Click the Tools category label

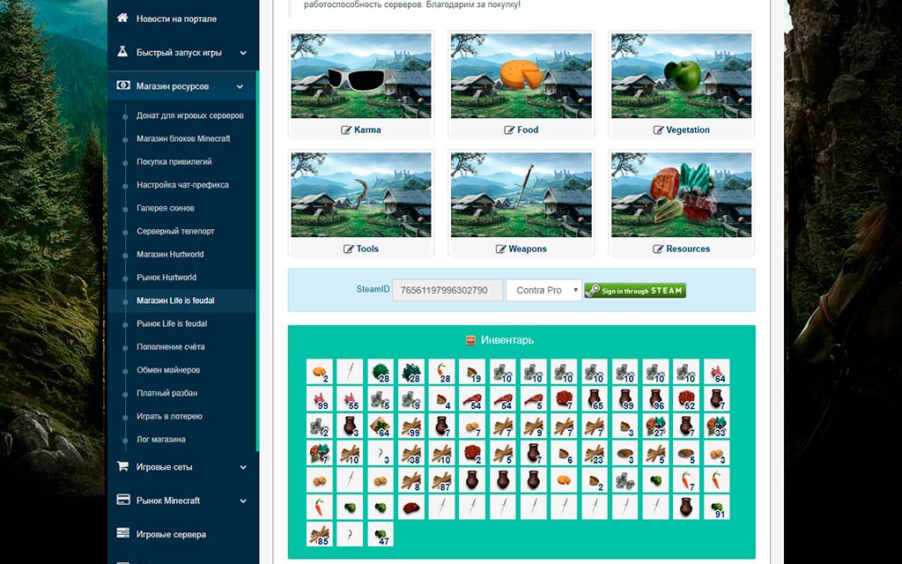click(367, 249)
